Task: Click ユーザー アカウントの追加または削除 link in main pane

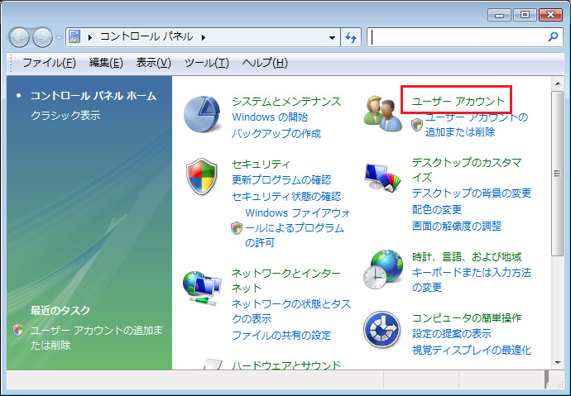Action: coord(477,124)
